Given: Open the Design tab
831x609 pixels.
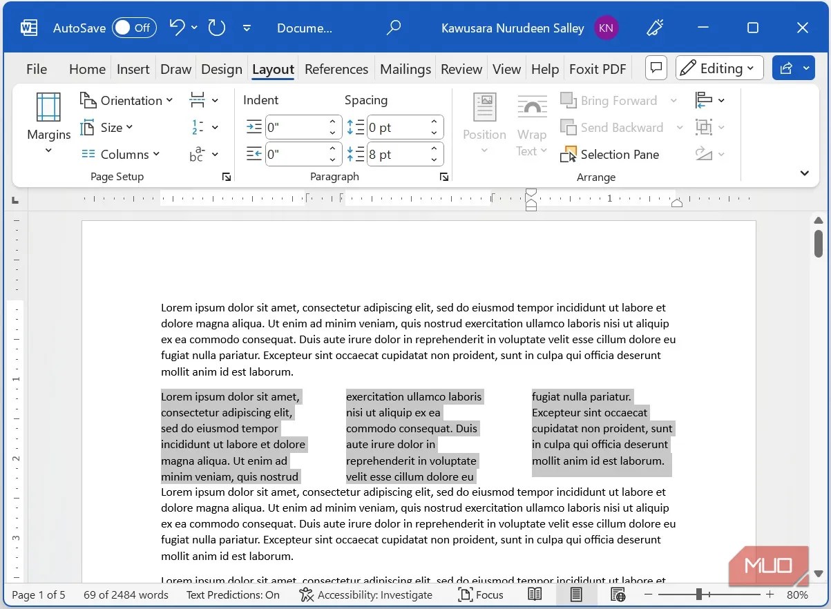Looking at the screenshot, I should (222, 69).
